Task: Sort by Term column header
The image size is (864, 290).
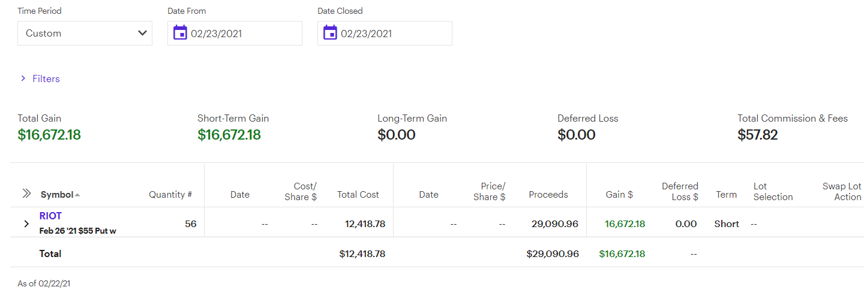Action: point(726,194)
